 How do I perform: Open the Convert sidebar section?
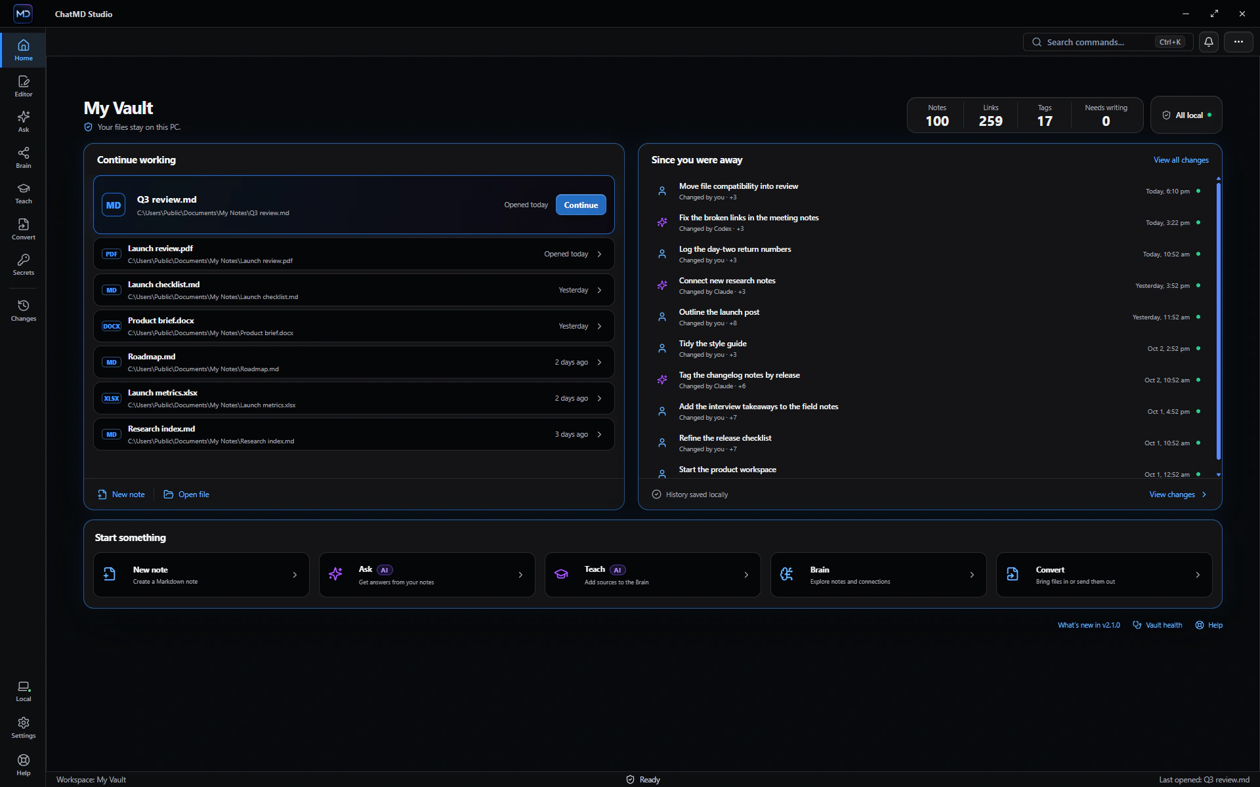click(x=23, y=229)
